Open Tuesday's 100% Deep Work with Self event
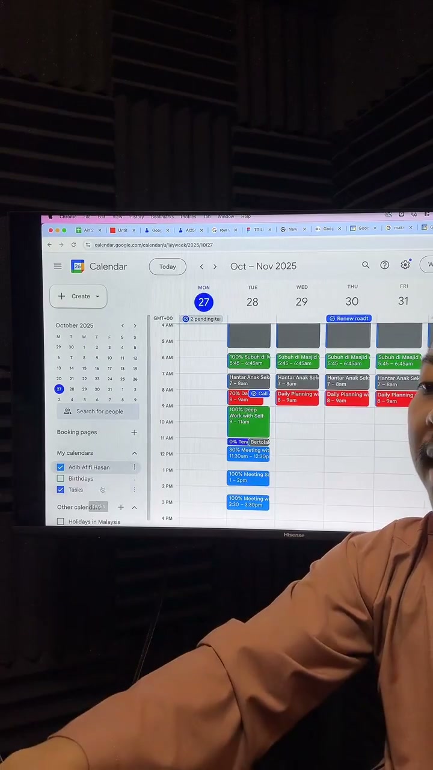433x770 pixels. 248,422
